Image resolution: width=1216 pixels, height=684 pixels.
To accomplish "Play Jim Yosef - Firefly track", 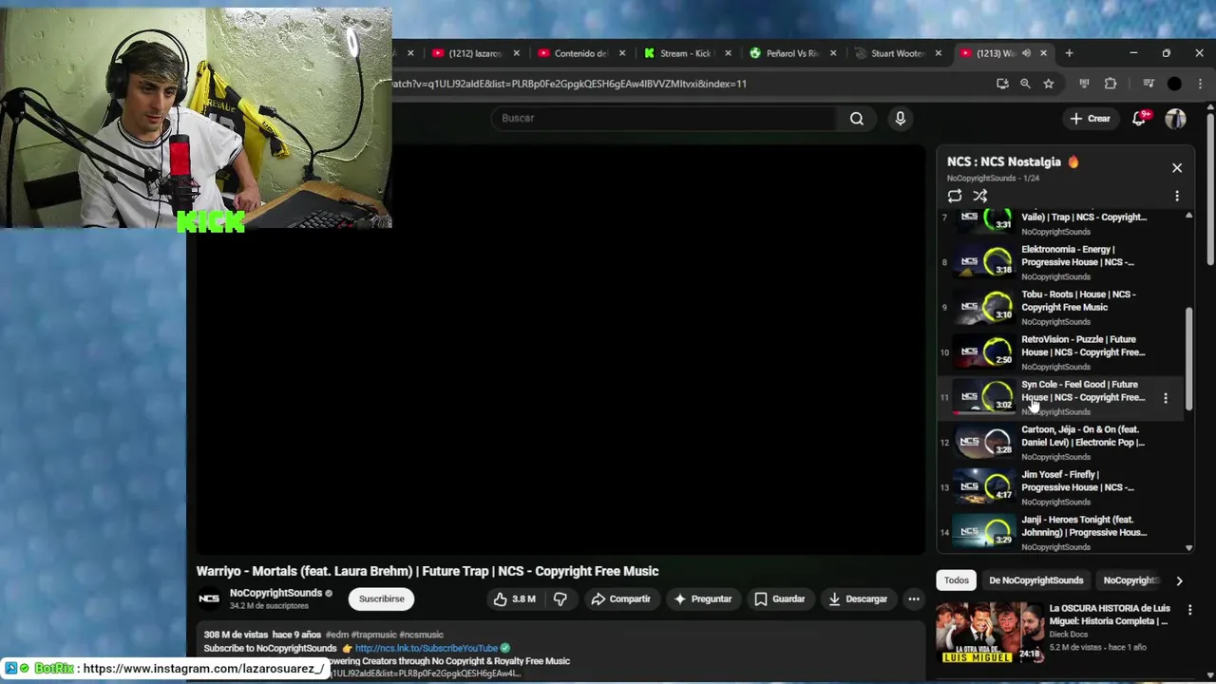I will pos(1062,487).
